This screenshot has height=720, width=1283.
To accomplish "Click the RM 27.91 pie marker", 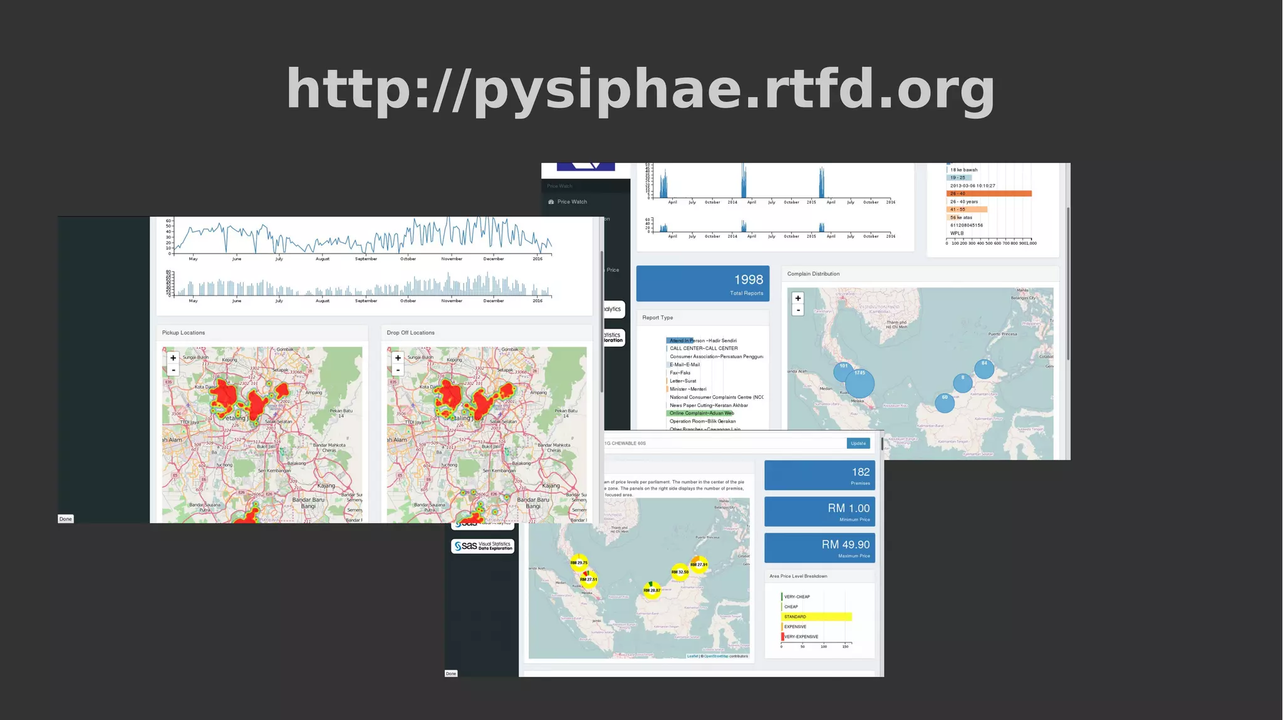I will [x=699, y=564].
